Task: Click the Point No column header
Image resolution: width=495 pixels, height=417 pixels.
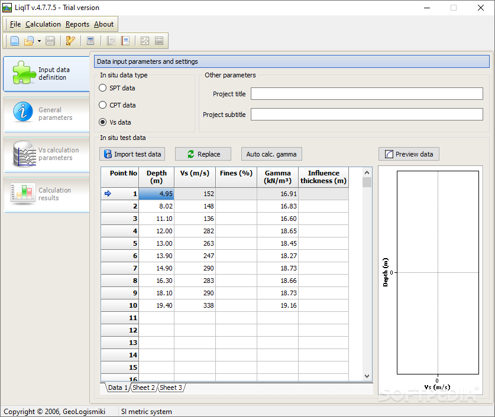Action: tap(120, 177)
